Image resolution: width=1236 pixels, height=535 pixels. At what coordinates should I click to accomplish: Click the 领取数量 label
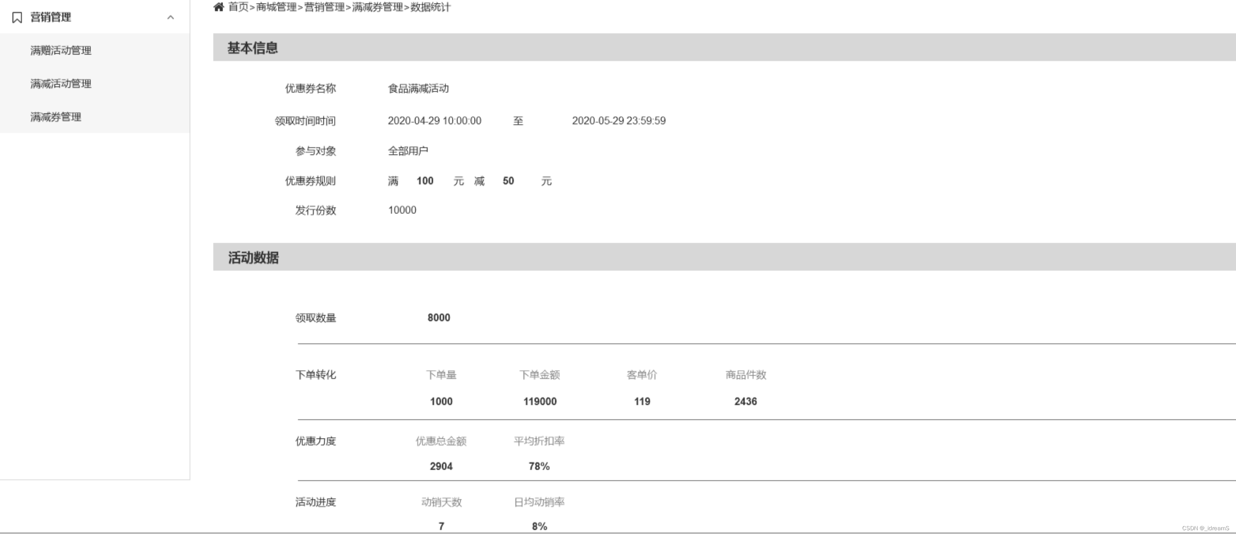pos(316,318)
